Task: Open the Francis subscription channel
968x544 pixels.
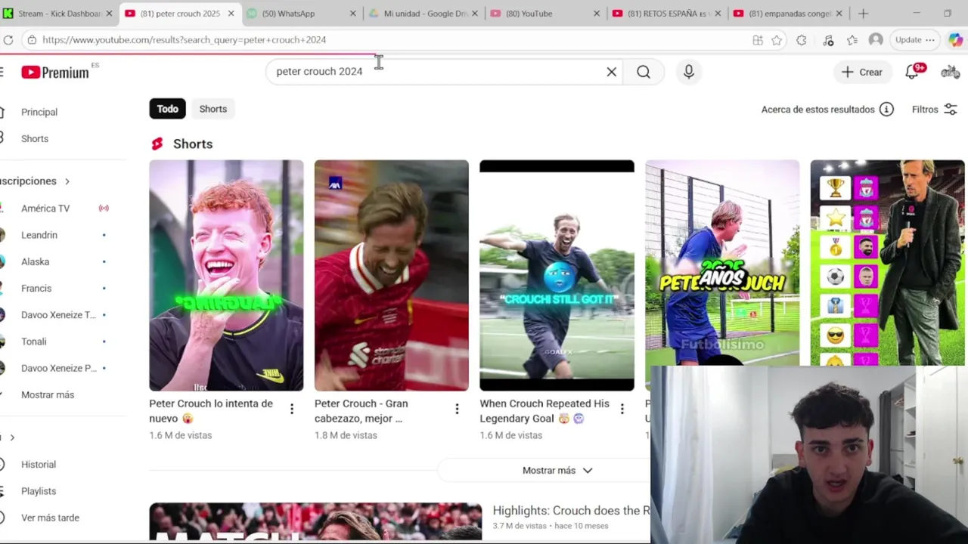Action: [36, 289]
